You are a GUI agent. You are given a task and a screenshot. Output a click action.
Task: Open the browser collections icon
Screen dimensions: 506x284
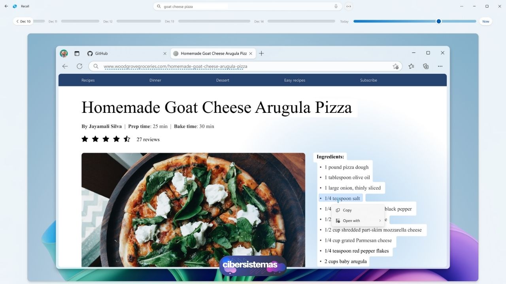point(426,66)
